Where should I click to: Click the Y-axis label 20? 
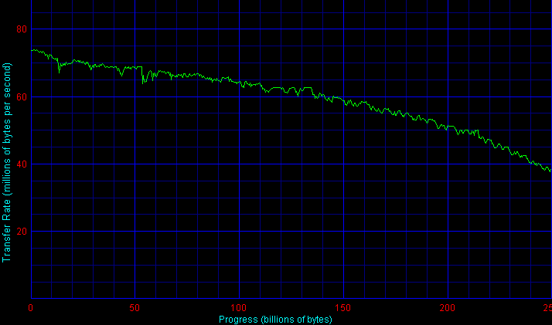tap(22, 232)
